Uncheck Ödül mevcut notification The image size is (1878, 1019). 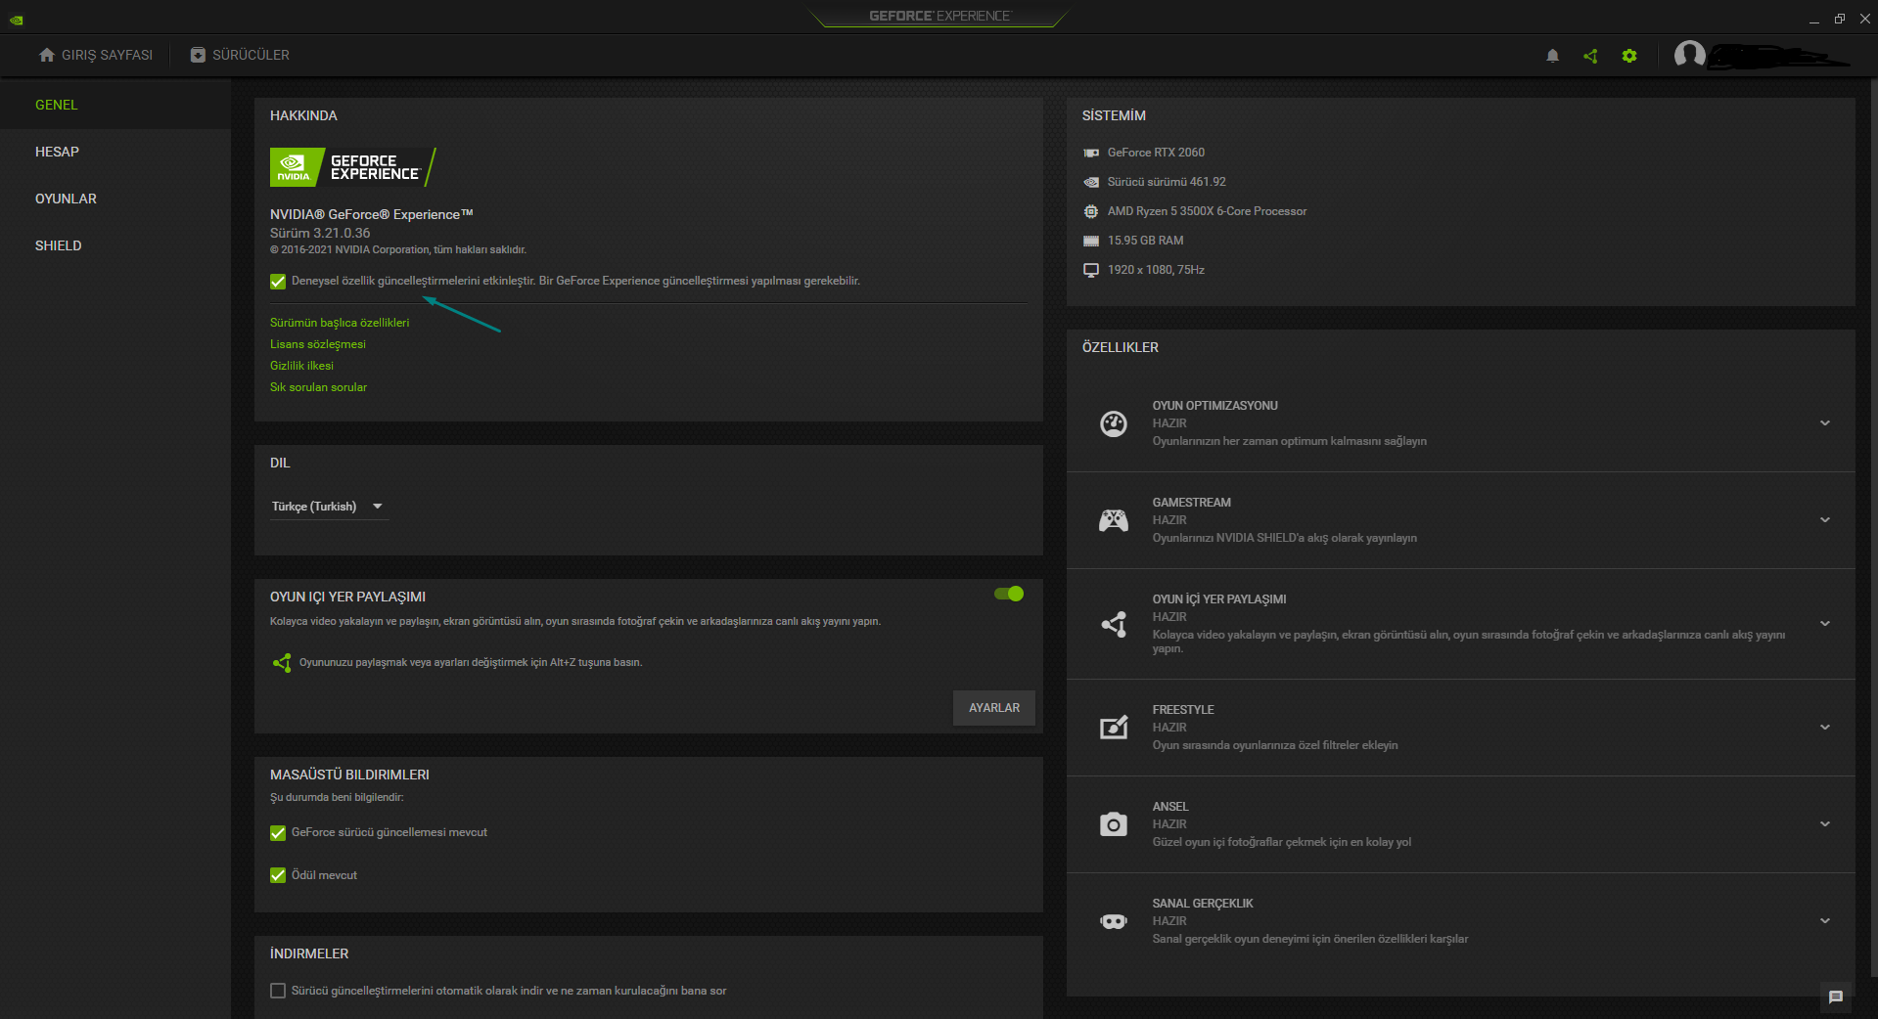278,875
